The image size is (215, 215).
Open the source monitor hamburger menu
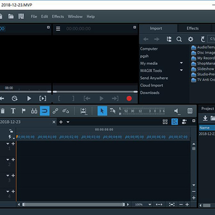(x=58, y=29)
